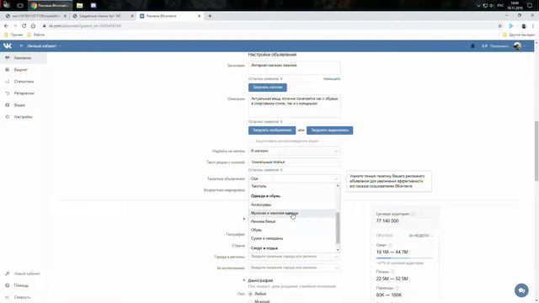Open Бюджет section icon in sidebar
539x303 pixels.
coord(8,70)
